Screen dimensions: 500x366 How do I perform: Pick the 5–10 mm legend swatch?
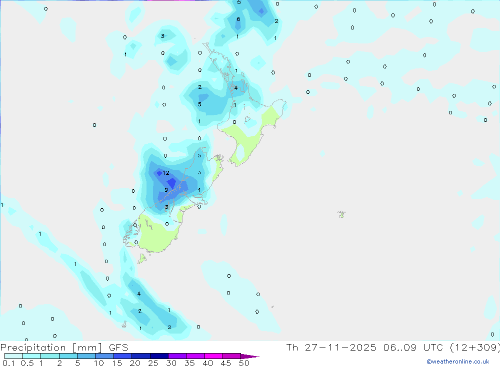86,356
